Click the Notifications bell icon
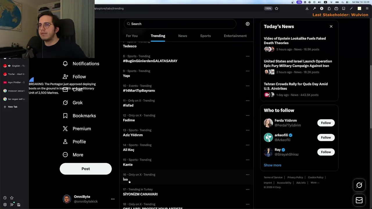The height and width of the screenshot is (209, 372). pos(65,64)
